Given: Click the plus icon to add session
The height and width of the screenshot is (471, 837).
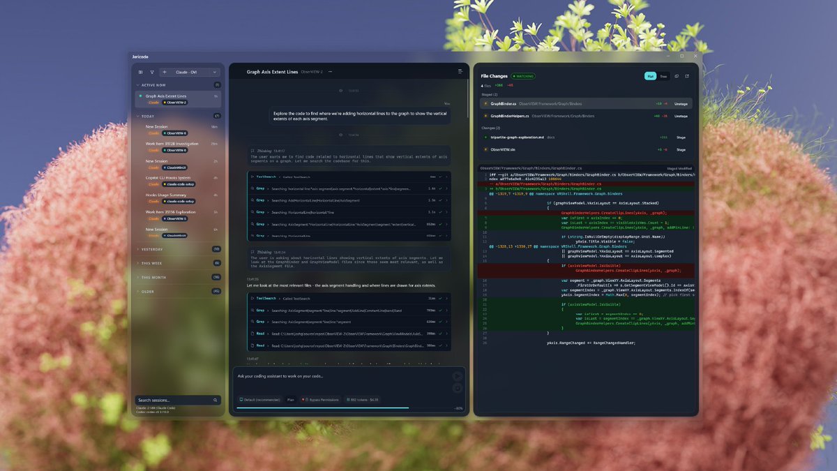Looking at the screenshot, I should [165, 72].
